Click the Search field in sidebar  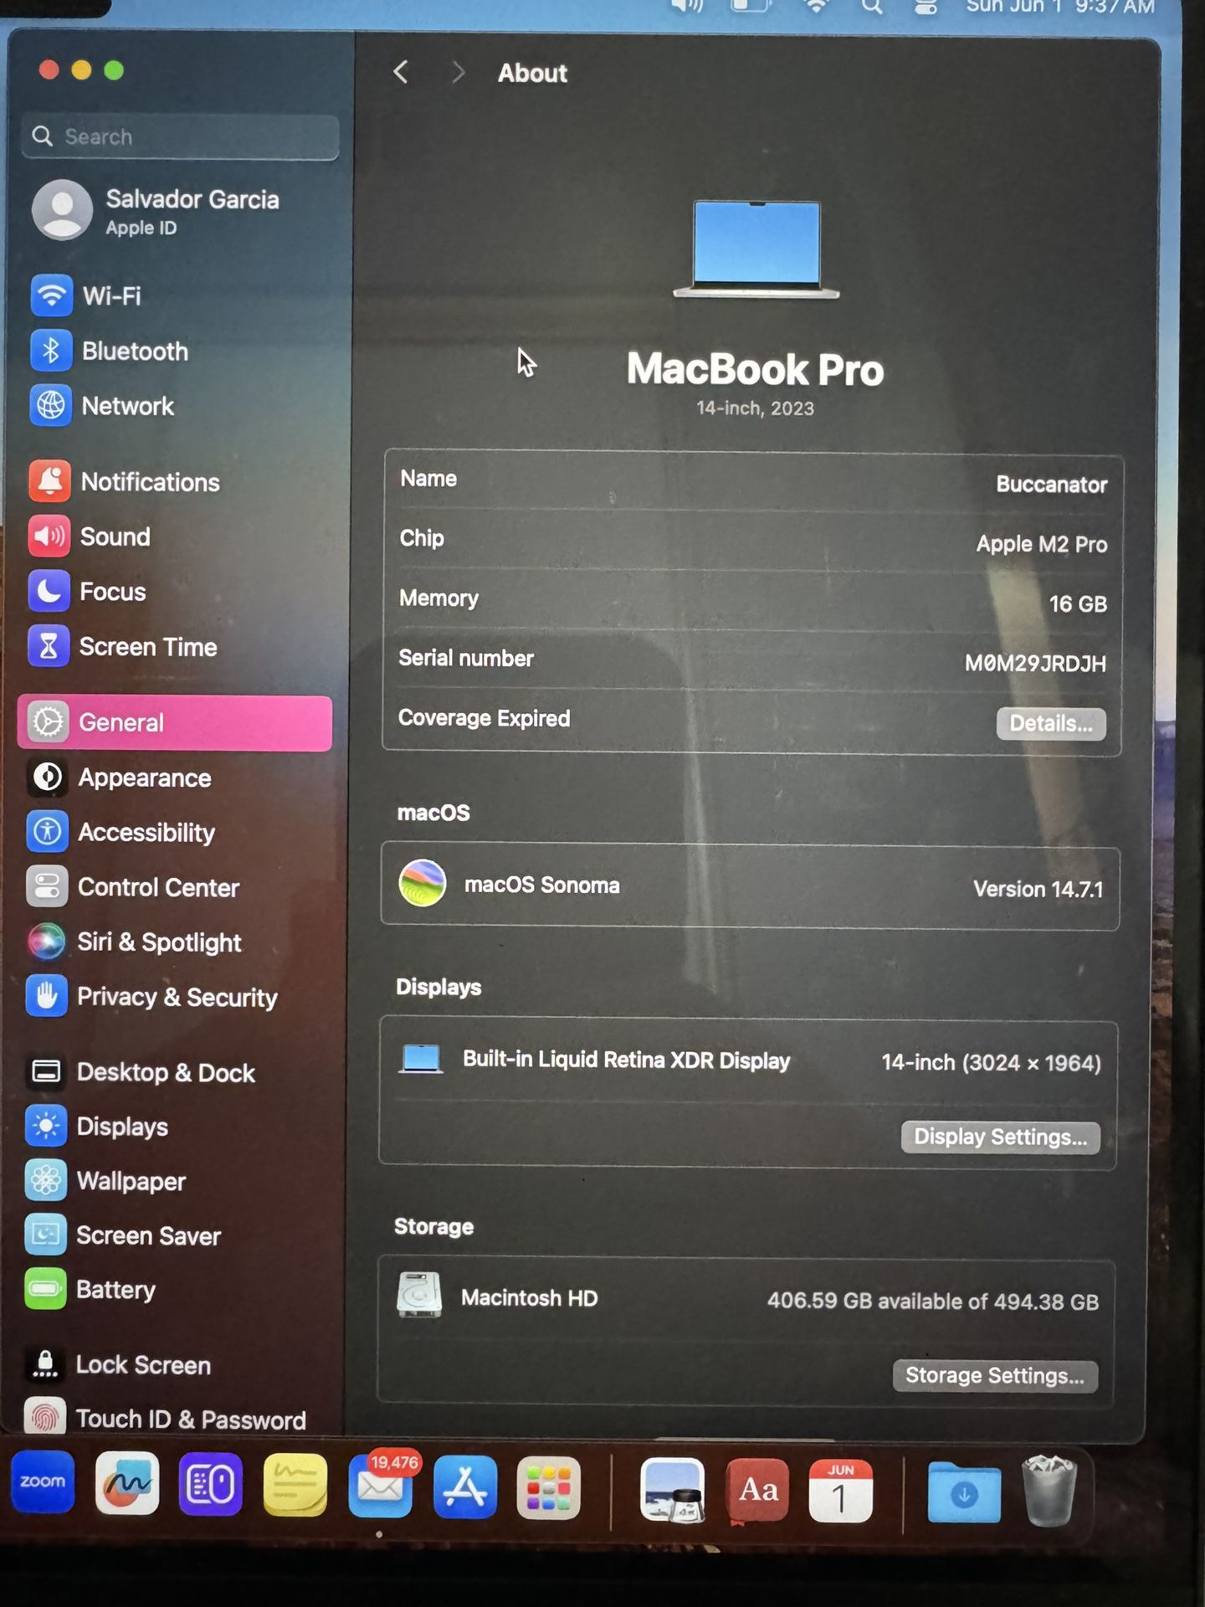coord(180,136)
